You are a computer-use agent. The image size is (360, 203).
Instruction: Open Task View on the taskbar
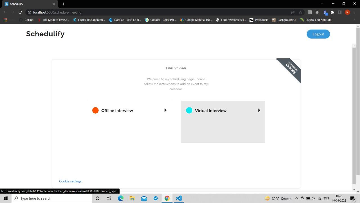click(x=109, y=198)
